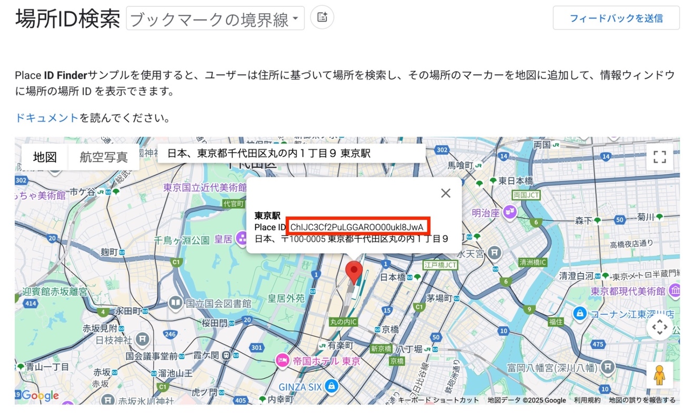This screenshot has height=413, width=695.
Task: Click 高橋夜店通り street label
Action: click(x=631, y=244)
